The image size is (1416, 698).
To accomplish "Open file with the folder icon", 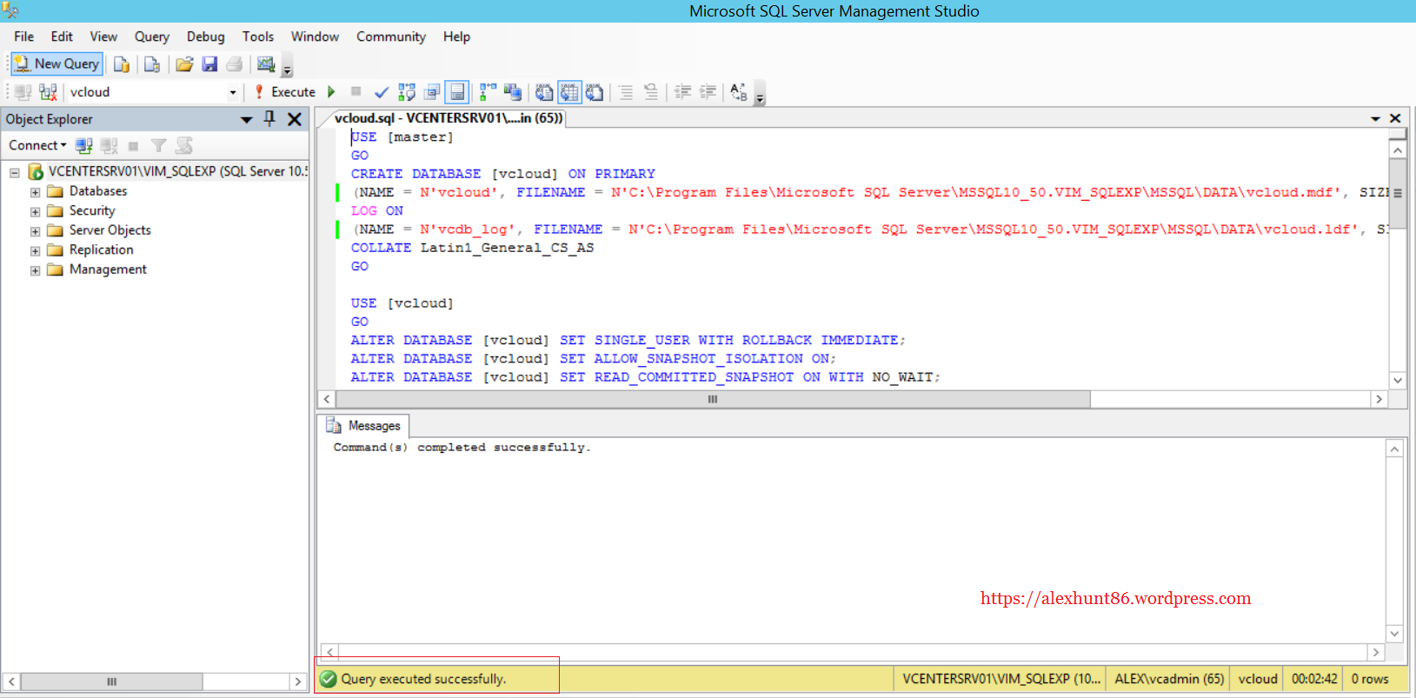I will 184,64.
